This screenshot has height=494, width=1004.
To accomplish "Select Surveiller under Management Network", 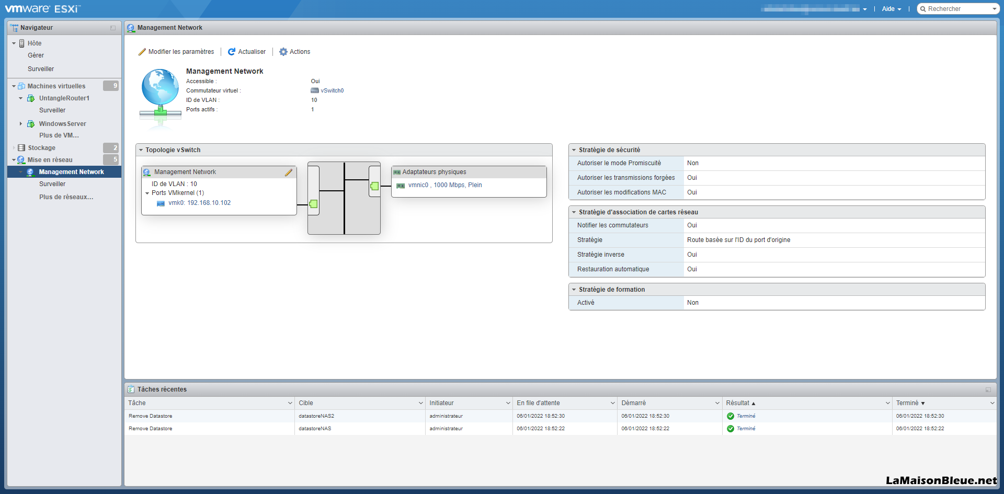I will pyautogui.click(x=52, y=184).
